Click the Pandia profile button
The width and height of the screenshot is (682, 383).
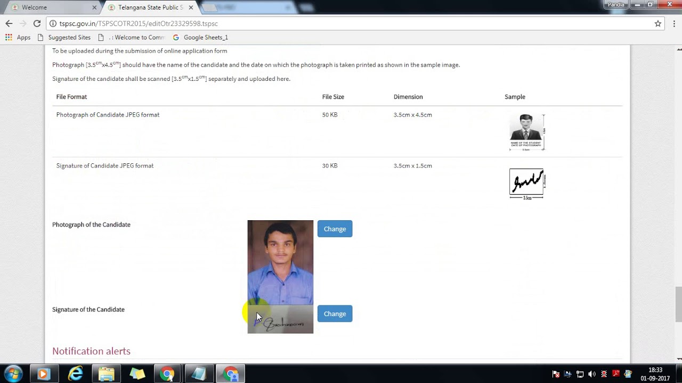tap(616, 5)
